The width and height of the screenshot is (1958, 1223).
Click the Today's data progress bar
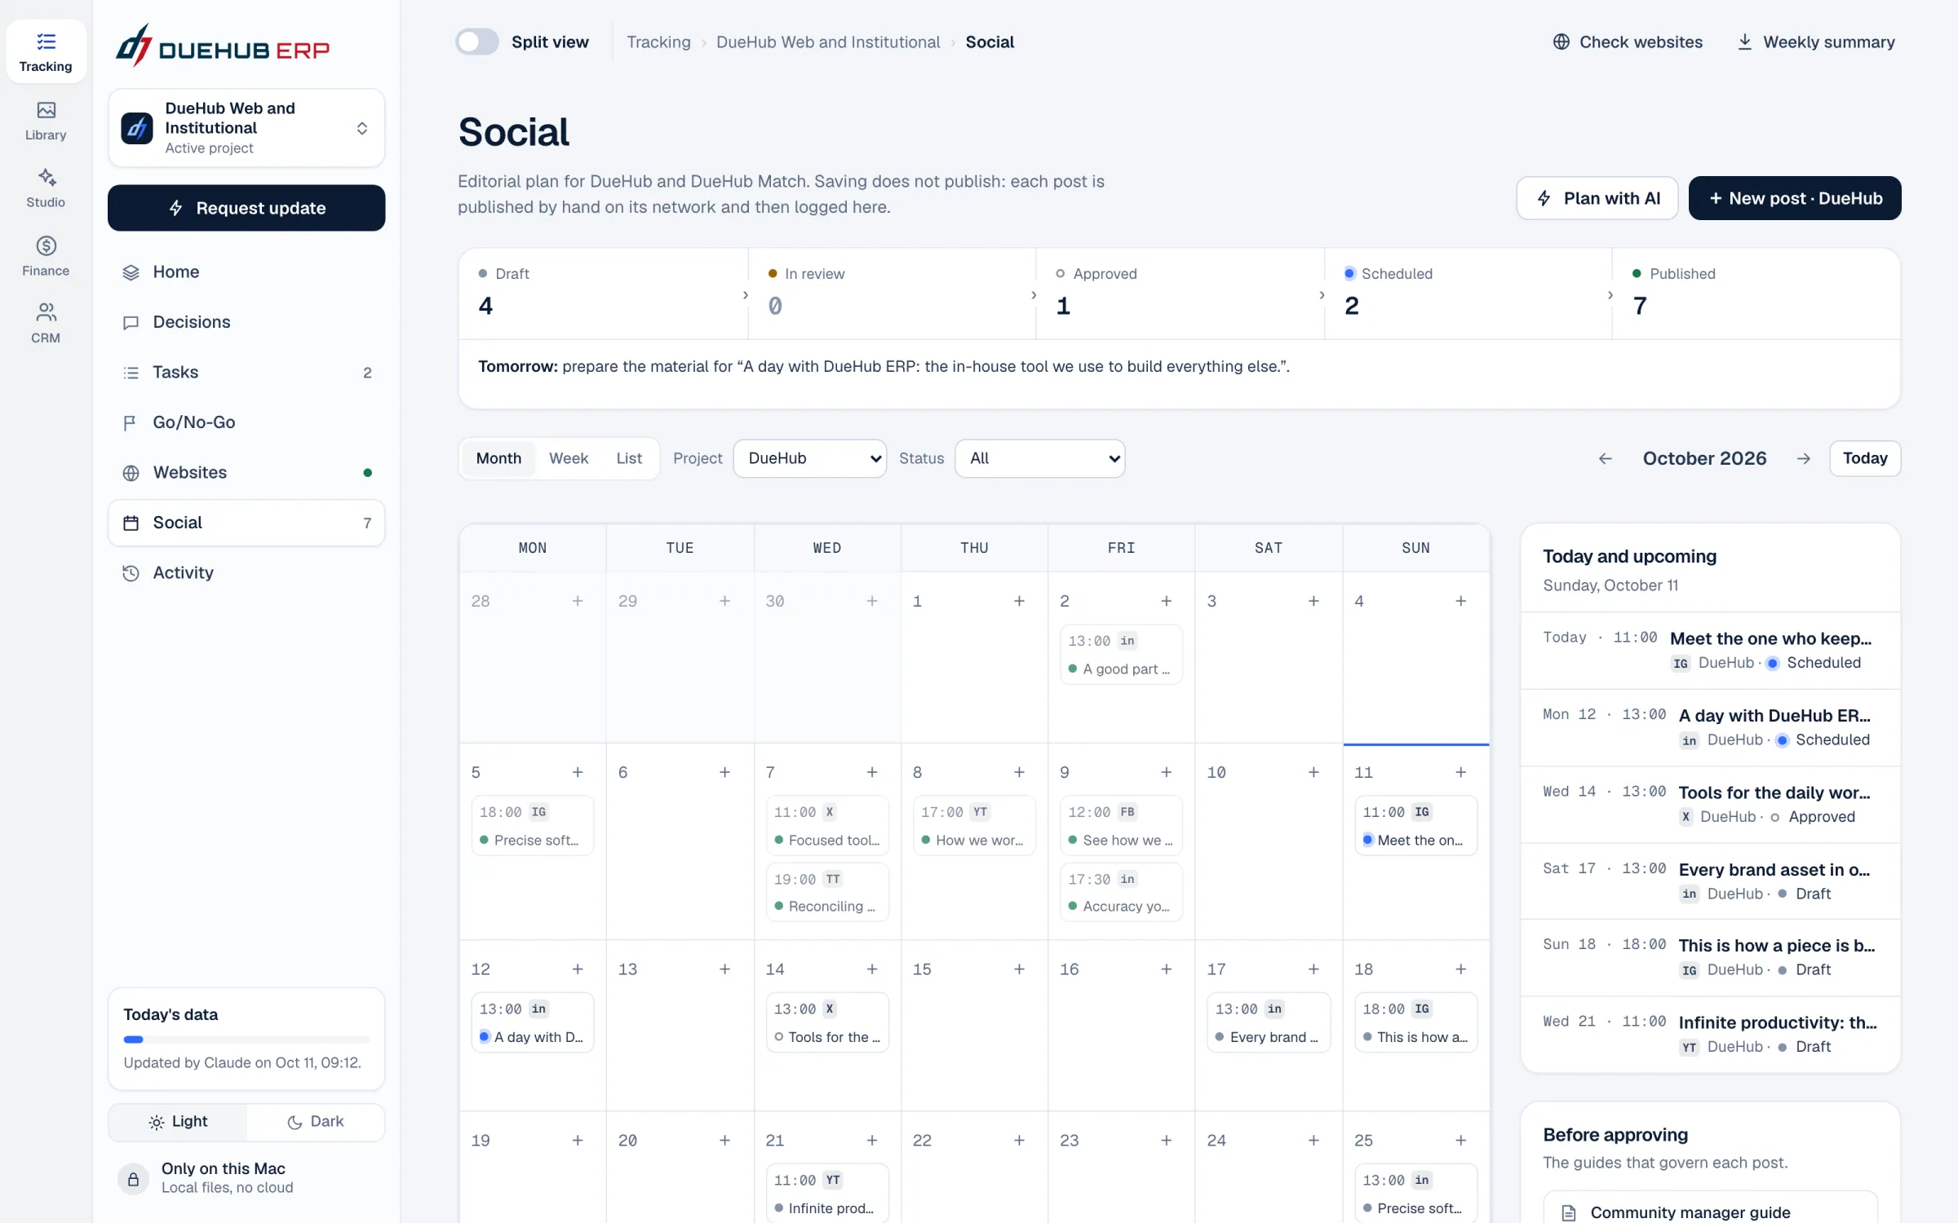[246, 1040]
